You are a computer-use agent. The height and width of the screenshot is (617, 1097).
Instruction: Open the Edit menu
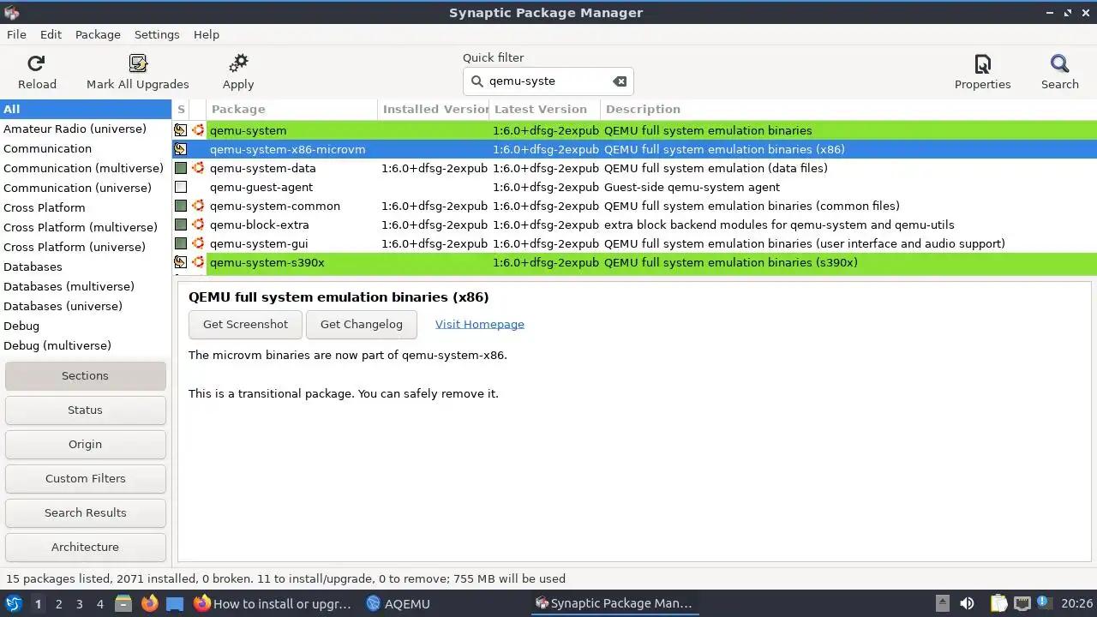(x=51, y=34)
